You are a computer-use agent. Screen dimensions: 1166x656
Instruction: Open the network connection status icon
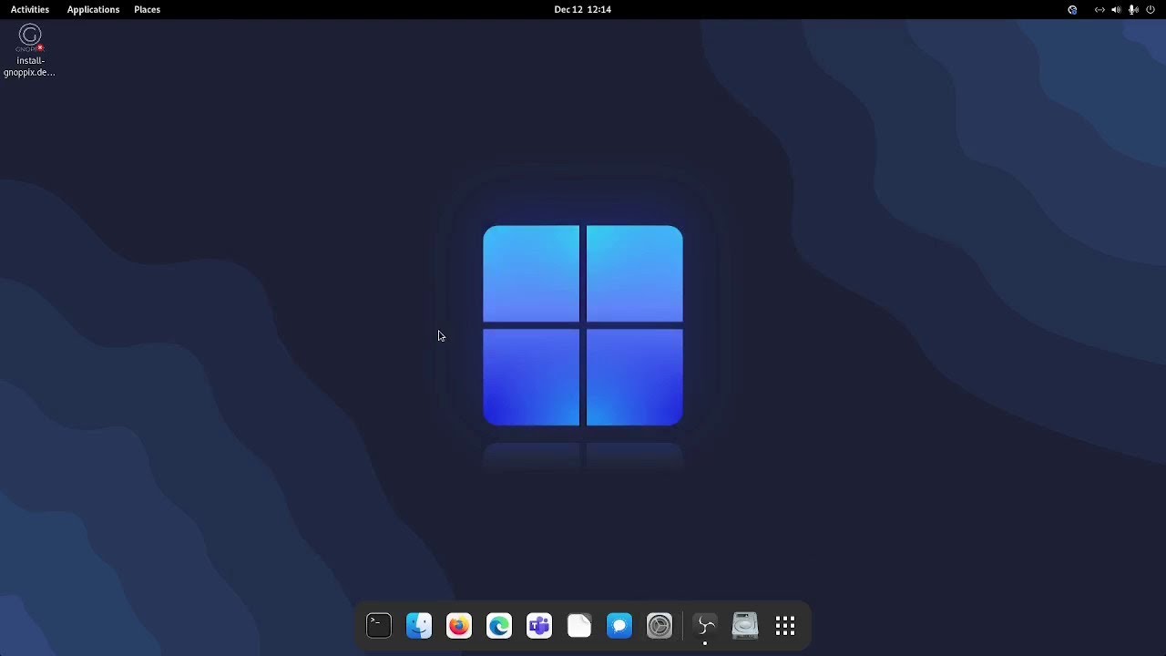coord(1100,9)
